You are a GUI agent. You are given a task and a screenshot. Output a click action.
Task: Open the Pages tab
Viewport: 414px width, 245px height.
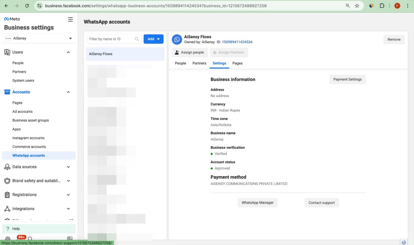pyautogui.click(x=237, y=63)
